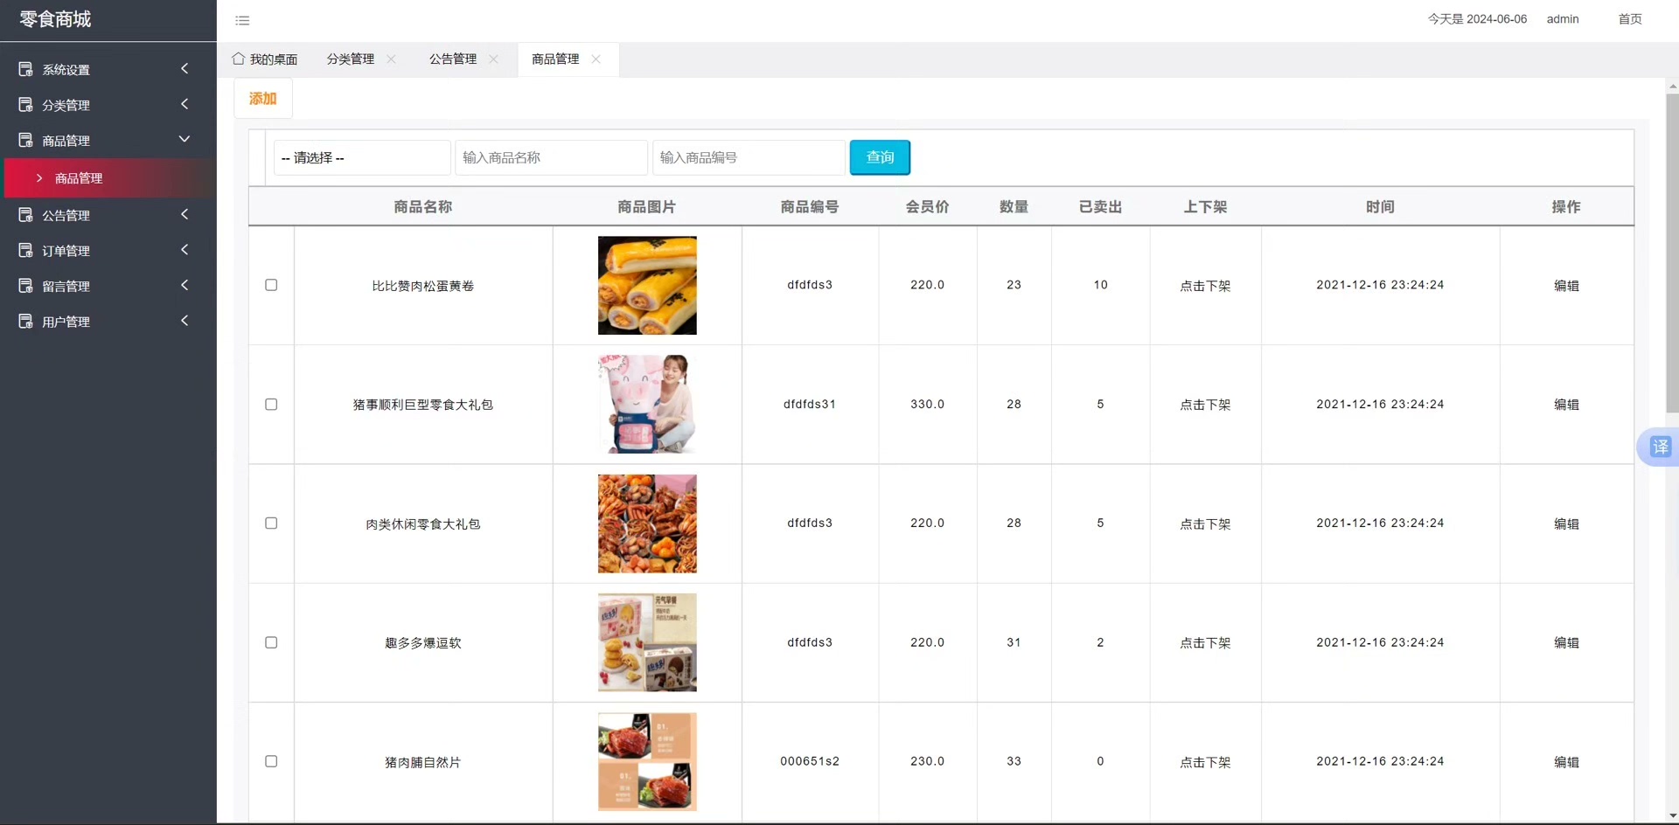The image size is (1679, 825).
Task: Click the 输入商品名称 input field
Action: click(551, 158)
